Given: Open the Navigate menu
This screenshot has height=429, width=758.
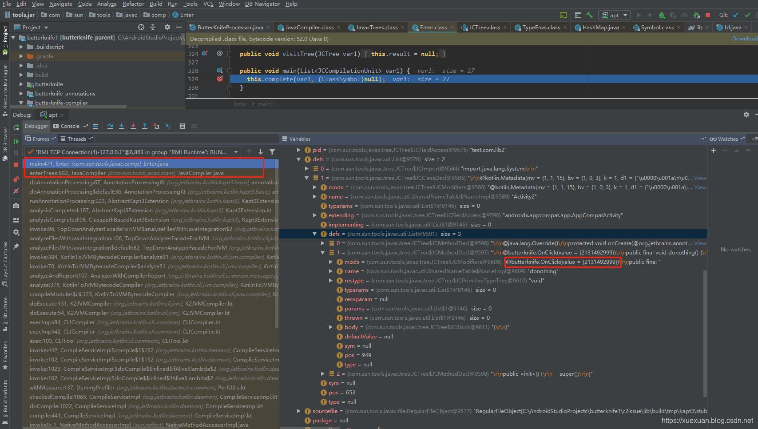Looking at the screenshot, I should point(61,4).
